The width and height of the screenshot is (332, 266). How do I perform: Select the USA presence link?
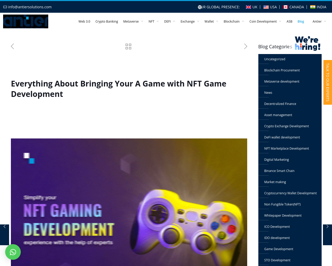270,7
